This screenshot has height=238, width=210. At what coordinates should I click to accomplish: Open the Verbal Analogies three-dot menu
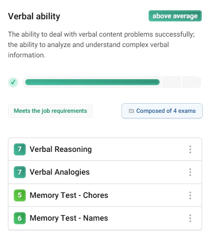point(190,172)
